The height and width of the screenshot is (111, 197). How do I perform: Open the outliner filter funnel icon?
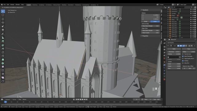(191, 7)
